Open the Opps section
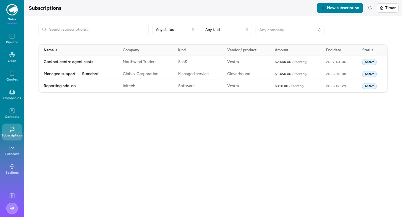402x217 pixels. point(12,57)
